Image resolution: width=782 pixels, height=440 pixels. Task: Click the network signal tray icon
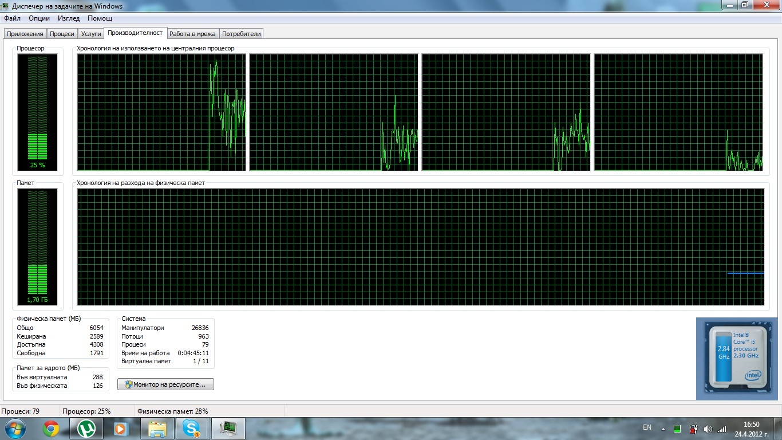(722, 429)
